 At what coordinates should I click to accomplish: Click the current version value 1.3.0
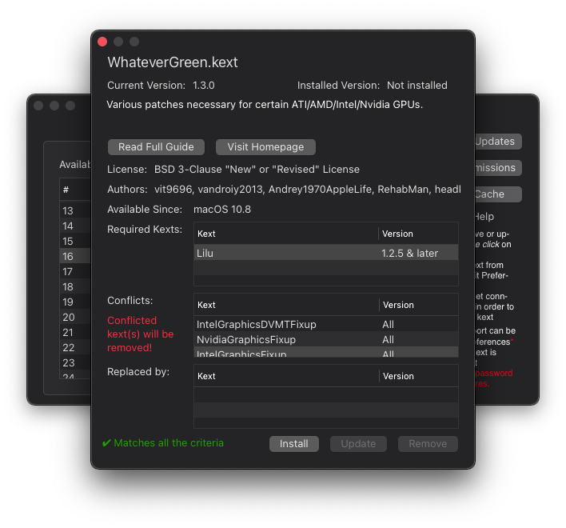point(204,86)
